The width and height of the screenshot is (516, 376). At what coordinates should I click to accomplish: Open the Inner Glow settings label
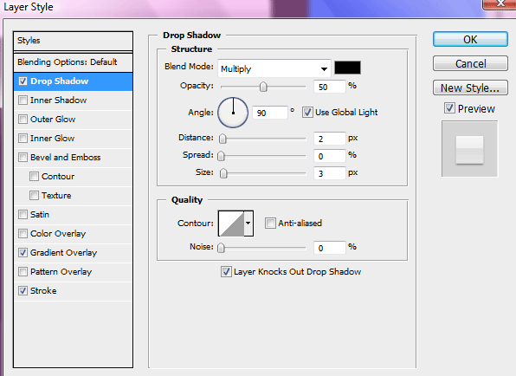click(x=52, y=139)
